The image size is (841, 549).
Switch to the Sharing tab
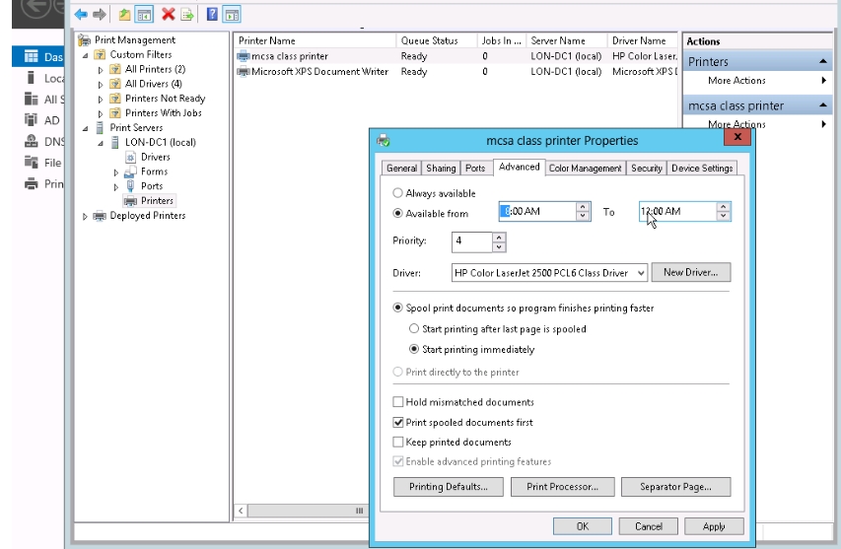[x=441, y=169]
